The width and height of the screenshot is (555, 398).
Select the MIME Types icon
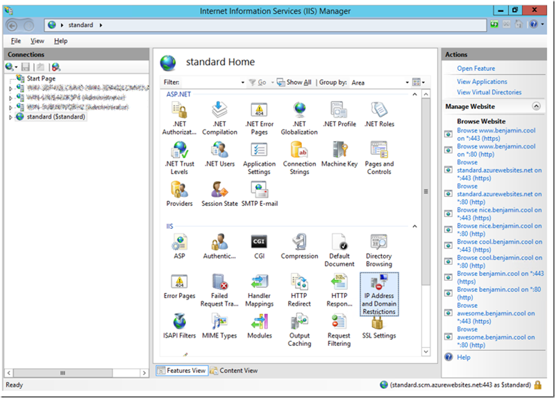coord(220,326)
